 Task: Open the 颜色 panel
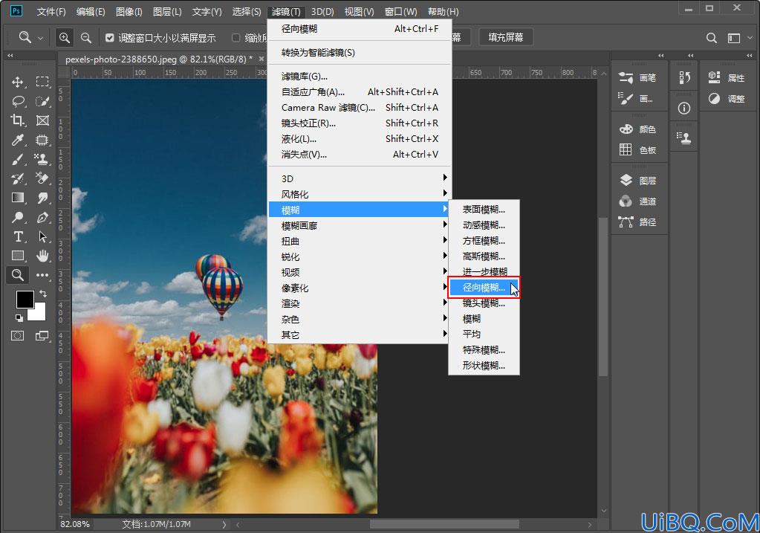tap(638, 129)
